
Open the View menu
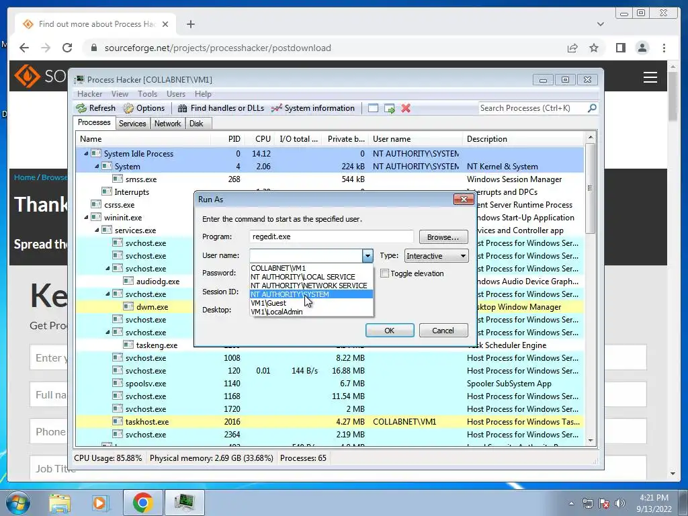tap(120, 94)
